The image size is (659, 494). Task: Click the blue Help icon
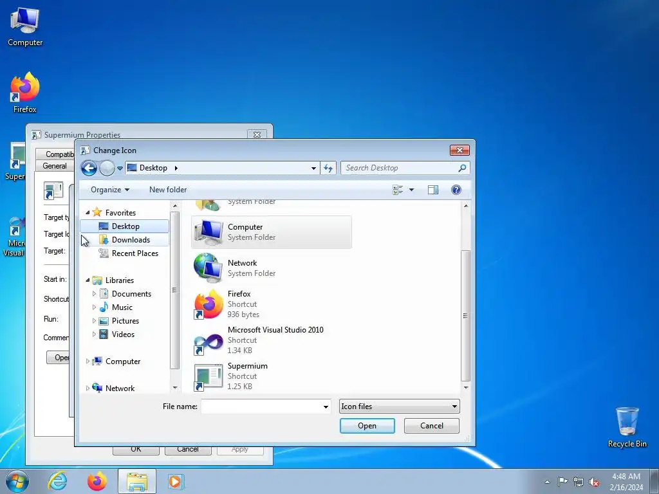coord(456,190)
